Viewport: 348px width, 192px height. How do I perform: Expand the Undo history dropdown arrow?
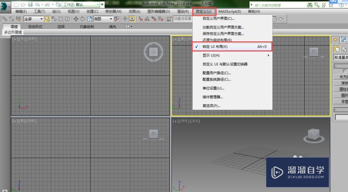[42, 5]
